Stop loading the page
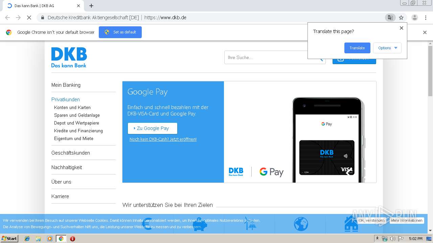The image size is (433, 243). pyautogui.click(x=29, y=18)
